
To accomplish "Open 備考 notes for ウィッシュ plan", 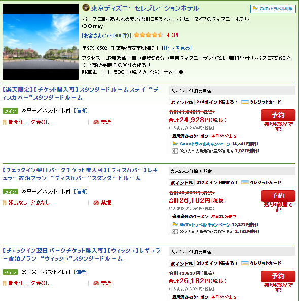I will (81, 272).
